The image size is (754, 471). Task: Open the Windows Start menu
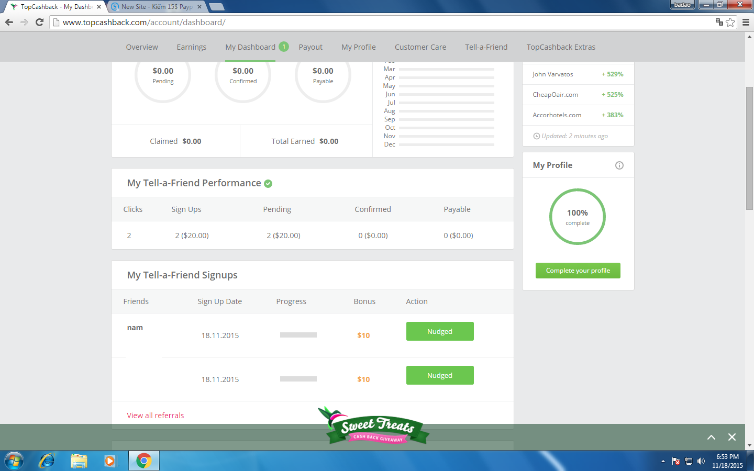tap(14, 461)
